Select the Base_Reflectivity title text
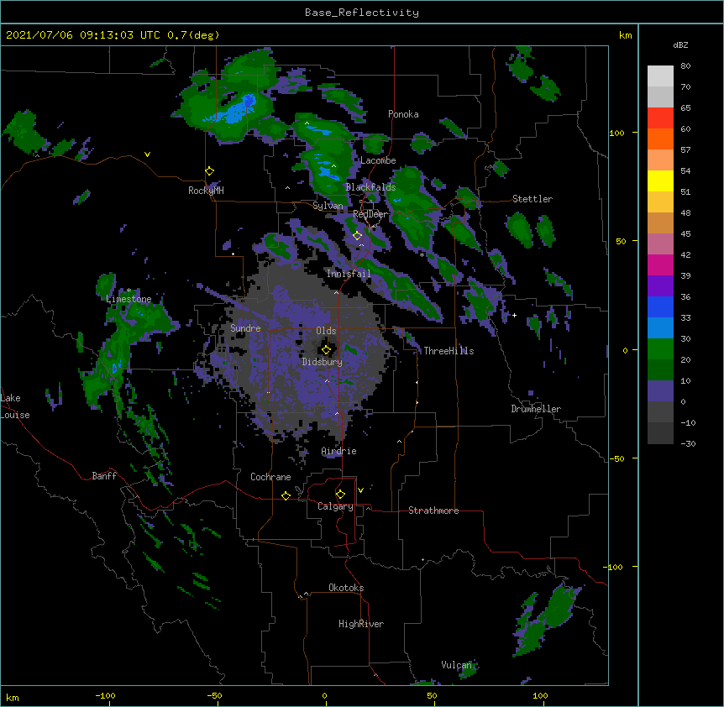The width and height of the screenshot is (724, 707). click(362, 13)
